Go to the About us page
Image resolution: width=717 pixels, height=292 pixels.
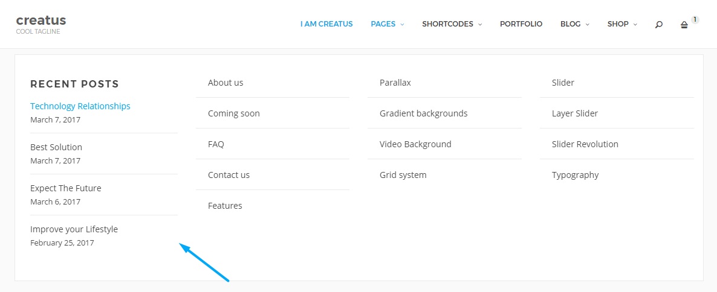click(225, 83)
